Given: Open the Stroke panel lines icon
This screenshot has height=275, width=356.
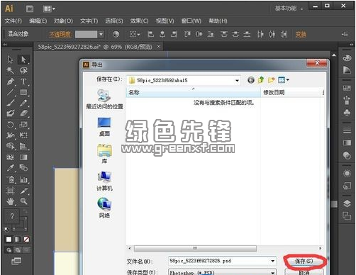Looking at the screenshot, I should (347, 130).
